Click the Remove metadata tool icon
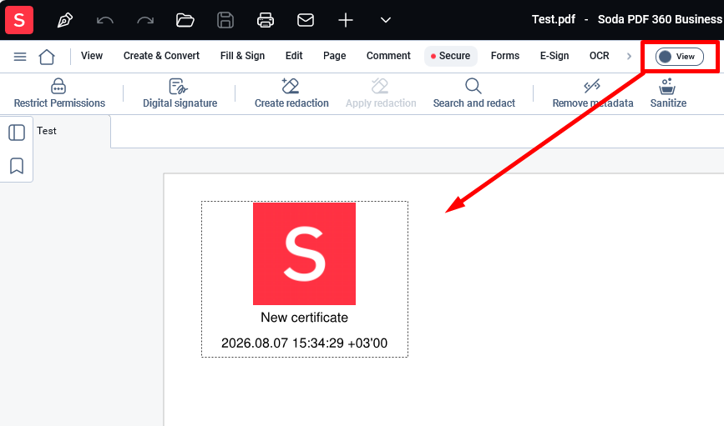 pyautogui.click(x=592, y=86)
